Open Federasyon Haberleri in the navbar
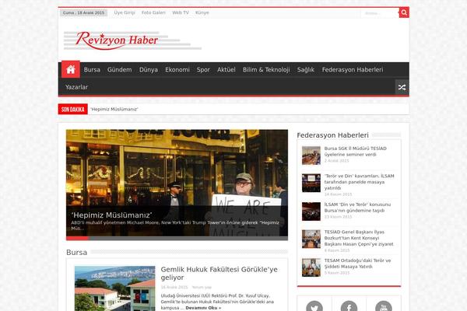The height and width of the screenshot is (311, 467). click(353, 70)
